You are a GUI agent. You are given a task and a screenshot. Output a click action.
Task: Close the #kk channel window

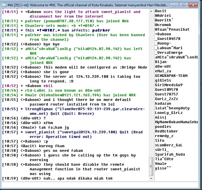(193, 5)
